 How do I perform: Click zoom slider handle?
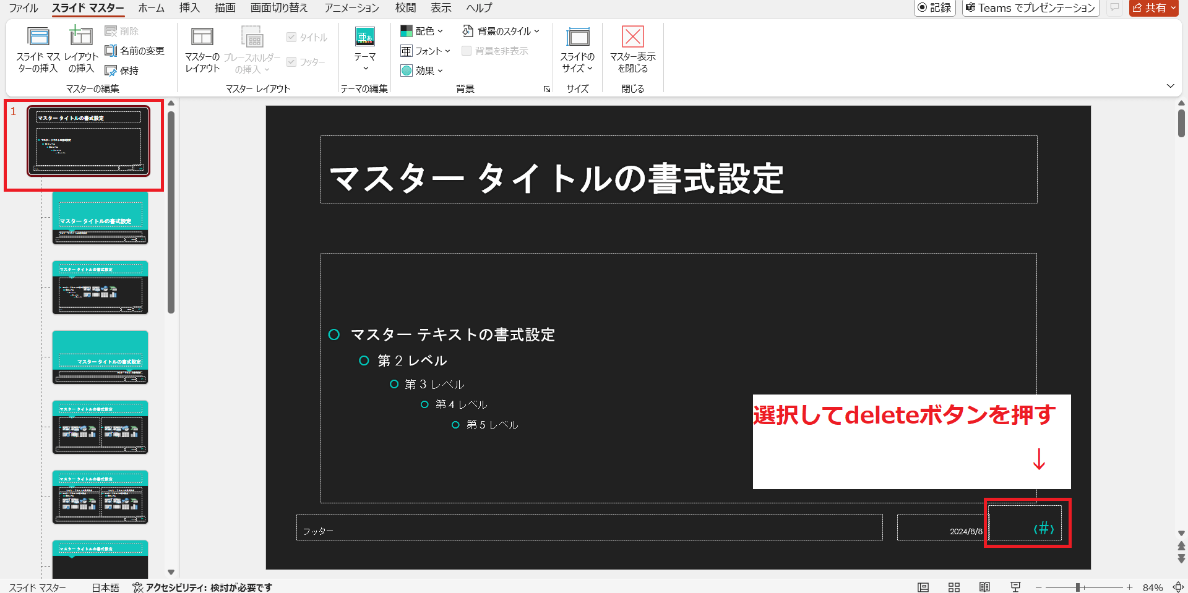point(1078,587)
